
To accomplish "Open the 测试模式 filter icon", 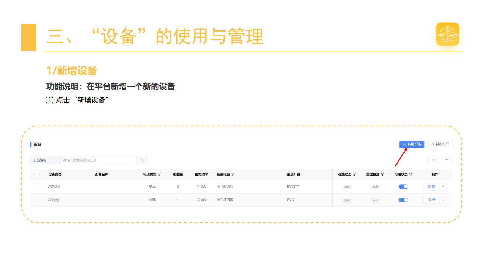I will [382, 174].
